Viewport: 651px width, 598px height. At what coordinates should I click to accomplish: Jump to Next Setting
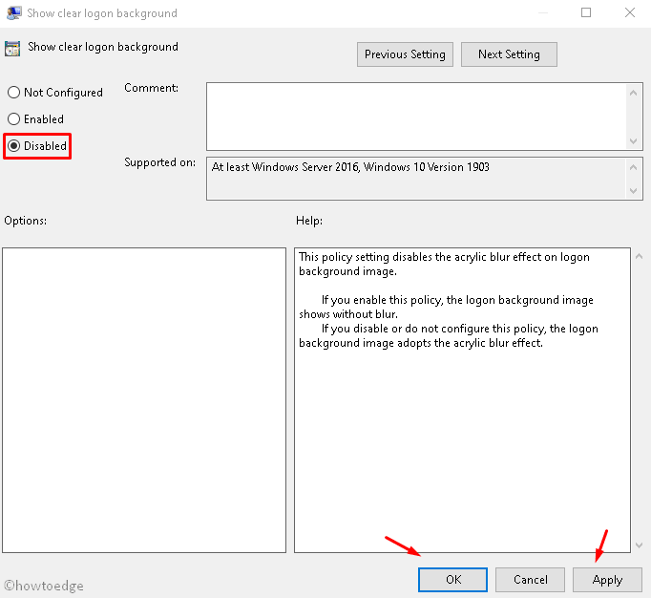509,54
